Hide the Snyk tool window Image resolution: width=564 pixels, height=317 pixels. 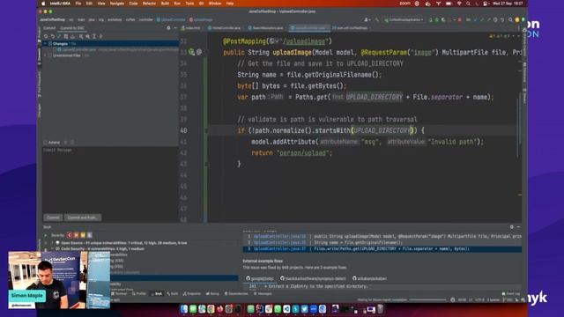(x=518, y=227)
